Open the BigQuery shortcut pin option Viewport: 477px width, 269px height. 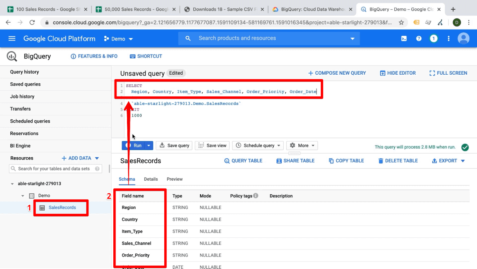pyautogui.click(x=146, y=56)
